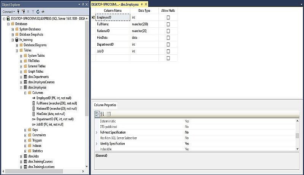Click the Property Pages icon in Column Properties
The height and width of the screenshot is (175, 304).
(x=109, y=114)
